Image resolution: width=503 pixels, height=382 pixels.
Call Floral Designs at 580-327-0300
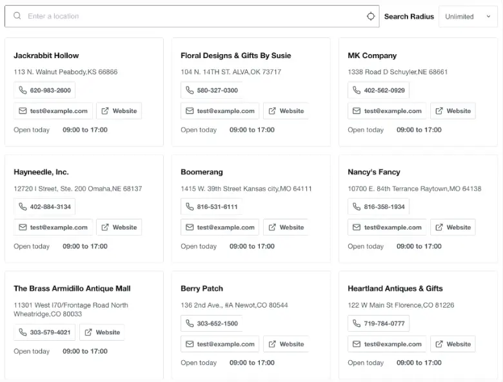point(212,90)
